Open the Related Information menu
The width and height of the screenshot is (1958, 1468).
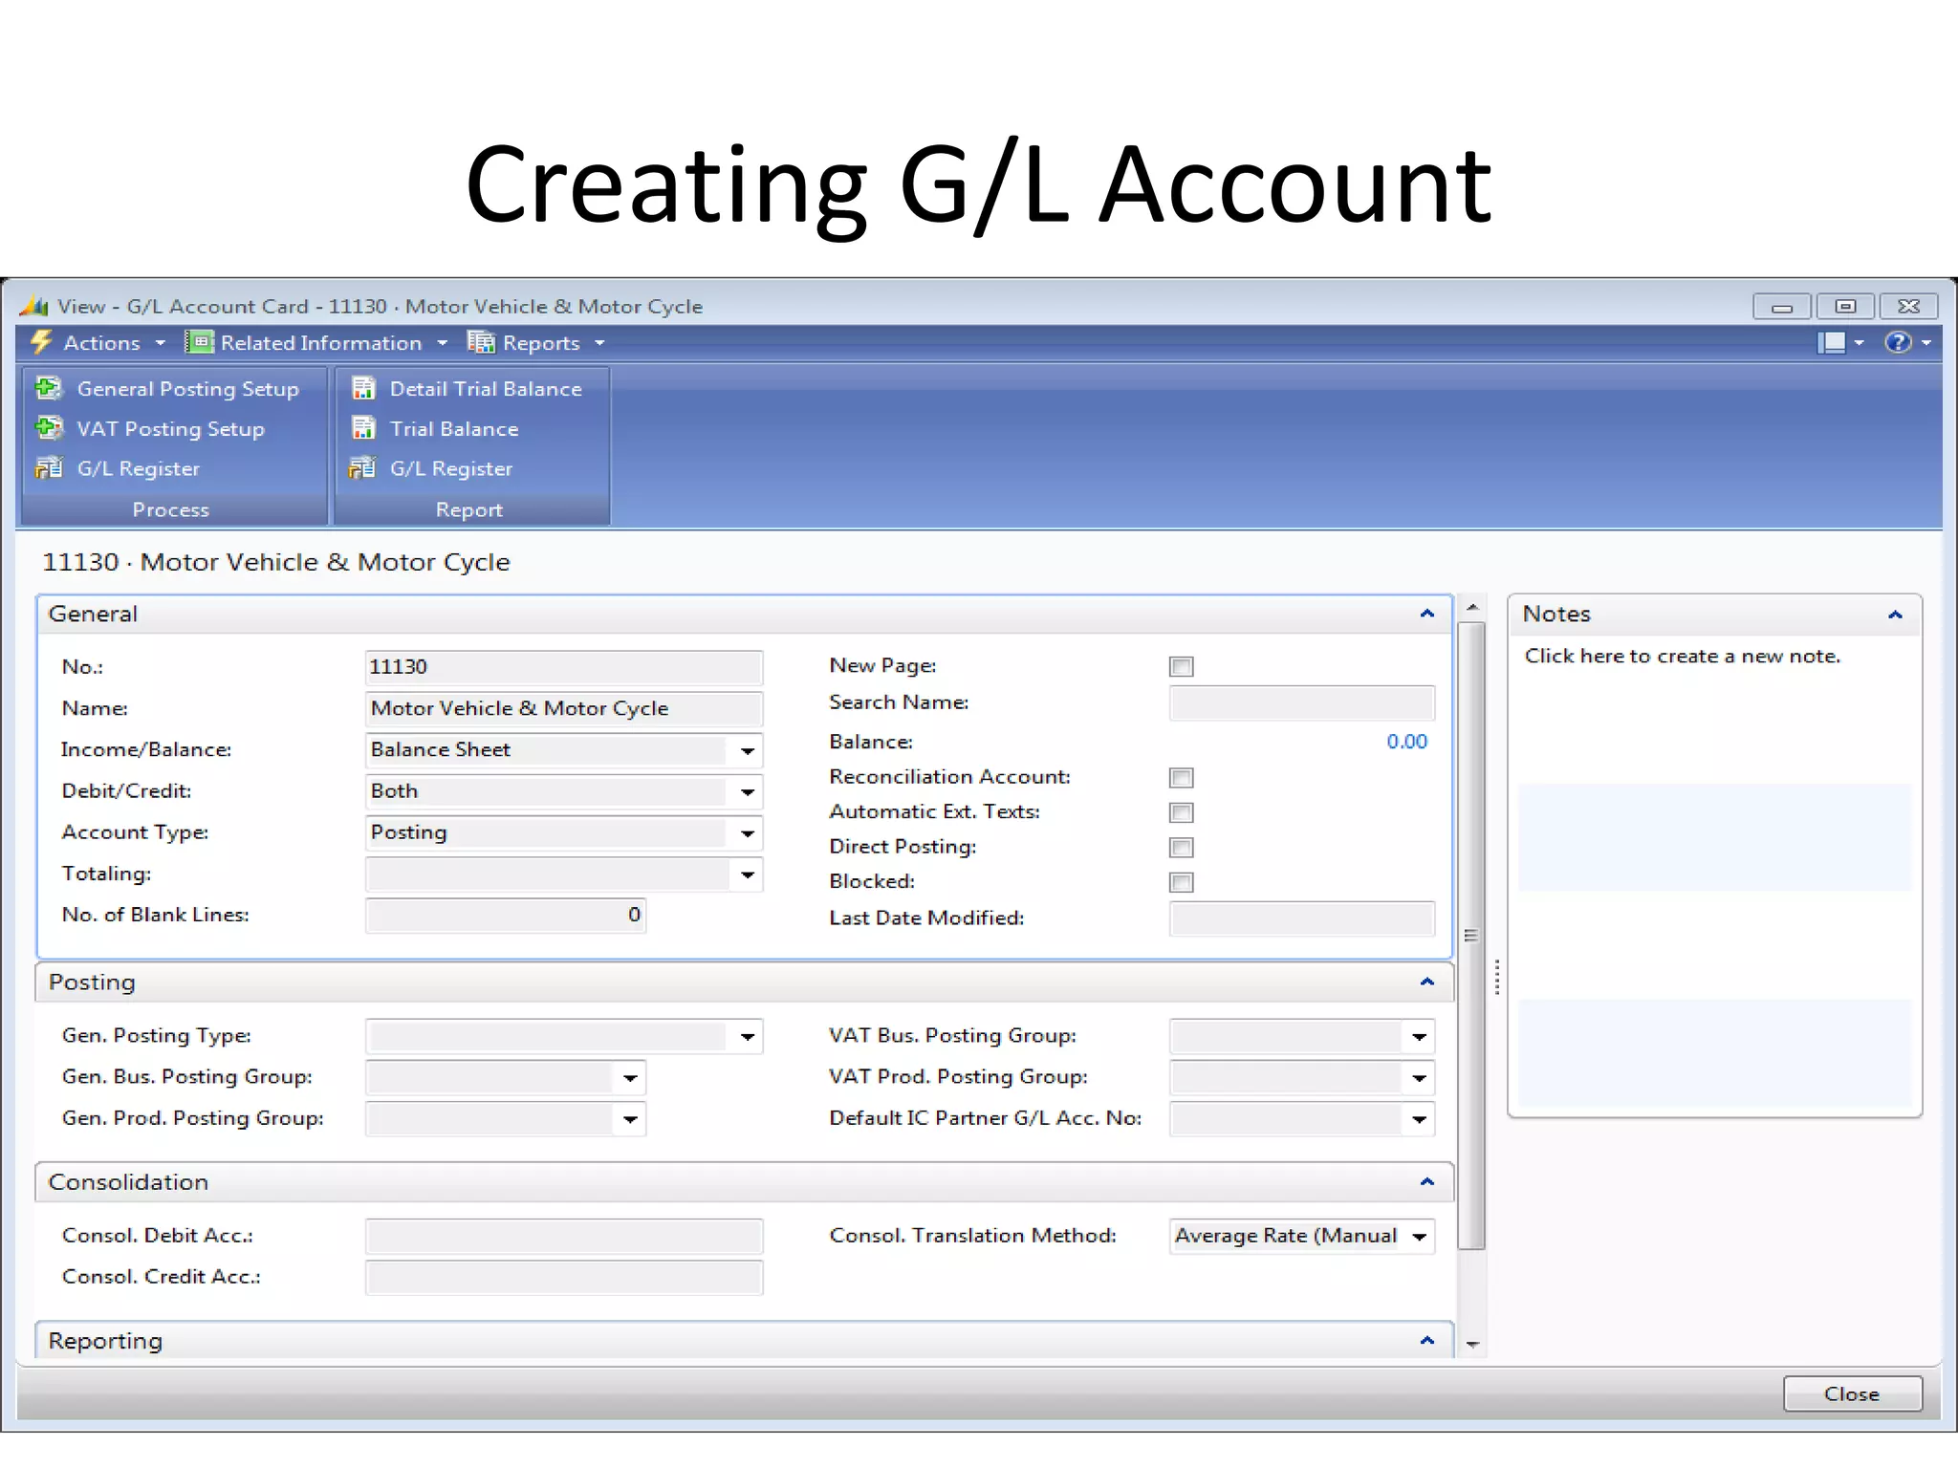pos(320,343)
